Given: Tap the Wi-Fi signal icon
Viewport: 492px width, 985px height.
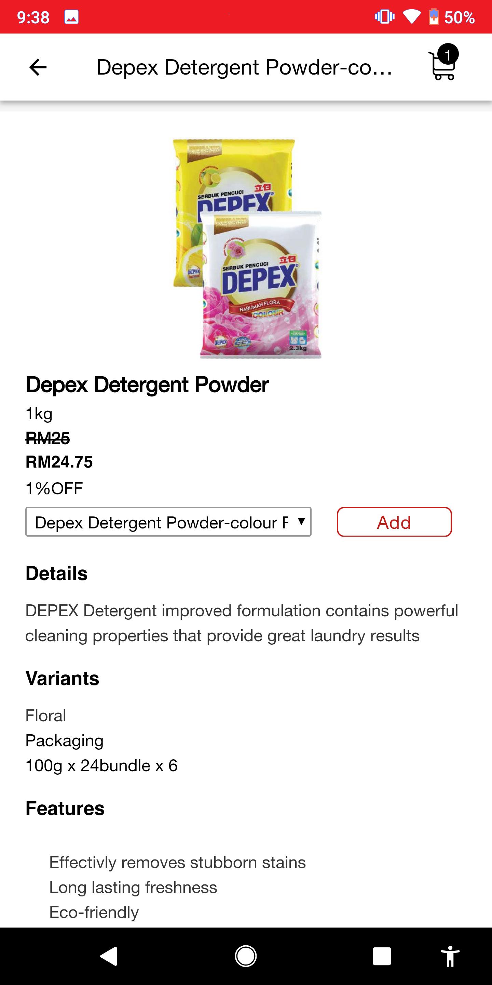Looking at the screenshot, I should 411,17.
